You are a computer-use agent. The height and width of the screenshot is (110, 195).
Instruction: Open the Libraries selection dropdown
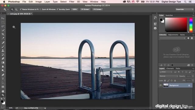(x=172, y=38)
